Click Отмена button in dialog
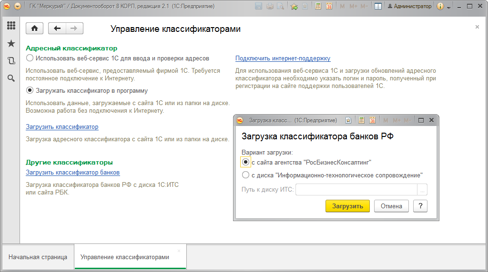The height and width of the screenshot is (272, 488). click(391, 206)
